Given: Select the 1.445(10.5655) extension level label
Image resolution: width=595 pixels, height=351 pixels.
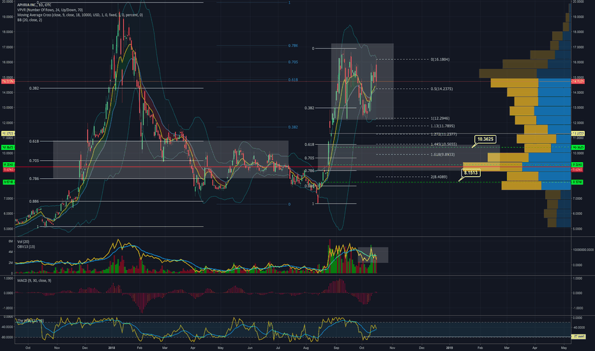Looking at the screenshot, I should 444,144.
